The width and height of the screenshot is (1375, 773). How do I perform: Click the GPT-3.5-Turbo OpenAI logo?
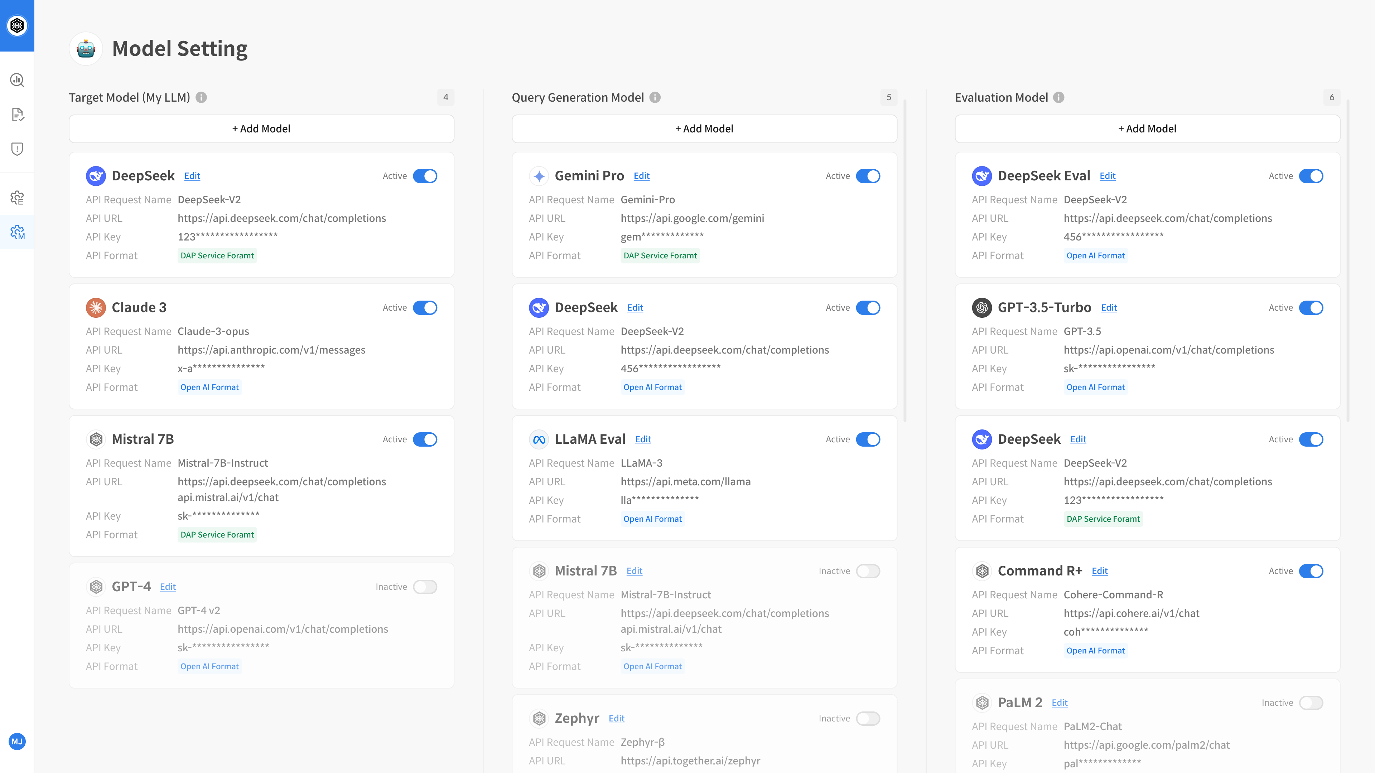click(982, 308)
